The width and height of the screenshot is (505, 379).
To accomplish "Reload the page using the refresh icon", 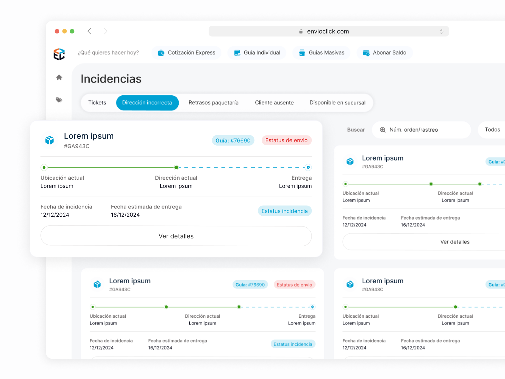I will 441,31.
